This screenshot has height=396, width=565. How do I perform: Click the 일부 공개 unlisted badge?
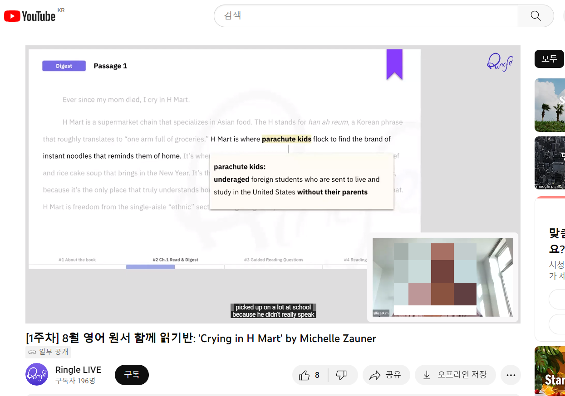pos(48,352)
